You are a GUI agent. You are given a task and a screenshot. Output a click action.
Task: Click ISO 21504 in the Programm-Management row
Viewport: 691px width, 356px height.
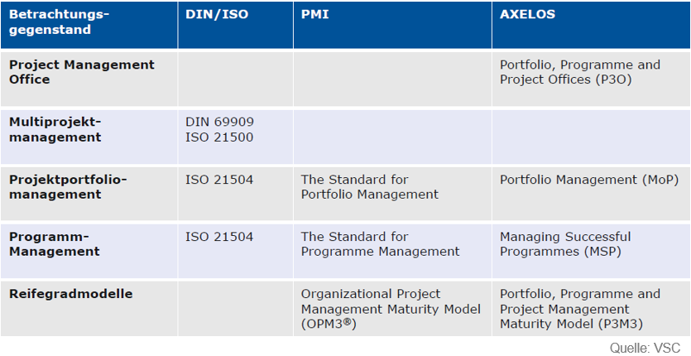tap(219, 237)
